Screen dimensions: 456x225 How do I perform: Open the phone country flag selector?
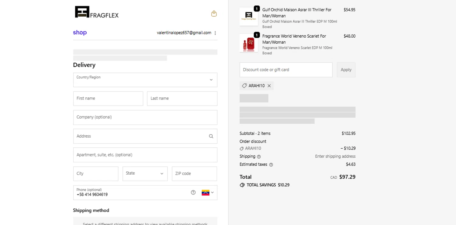pos(208,193)
